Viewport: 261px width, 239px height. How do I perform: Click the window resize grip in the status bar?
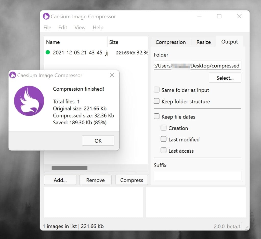click(247, 228)
